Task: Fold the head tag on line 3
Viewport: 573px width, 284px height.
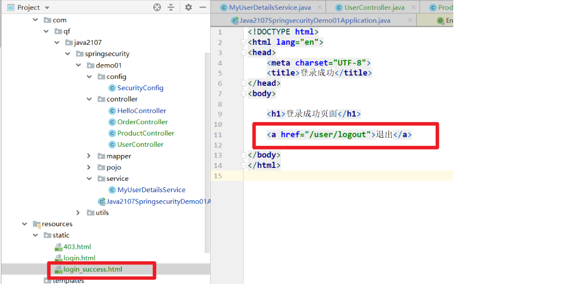Action: pos(244,53)
